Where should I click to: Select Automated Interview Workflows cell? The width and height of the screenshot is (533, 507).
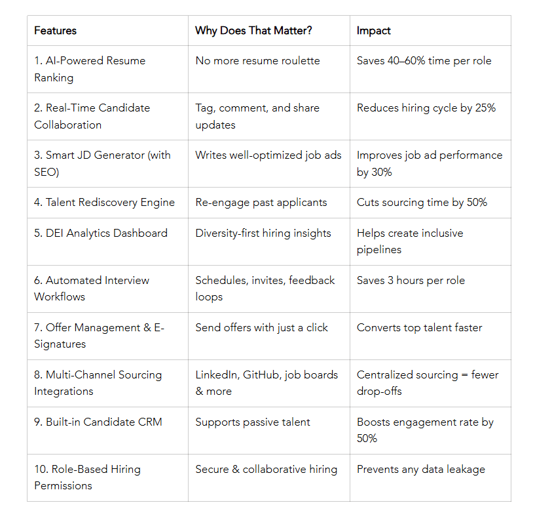(107, 289)
